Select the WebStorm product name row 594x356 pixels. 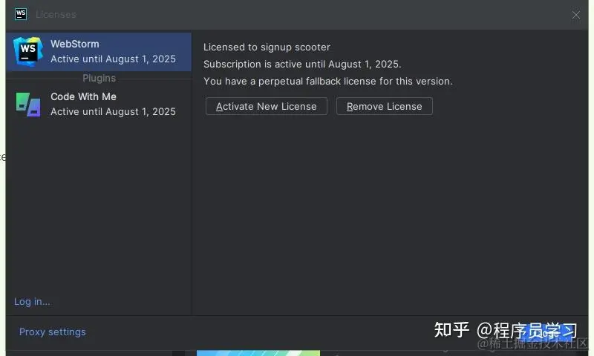[x=99, y=52]
